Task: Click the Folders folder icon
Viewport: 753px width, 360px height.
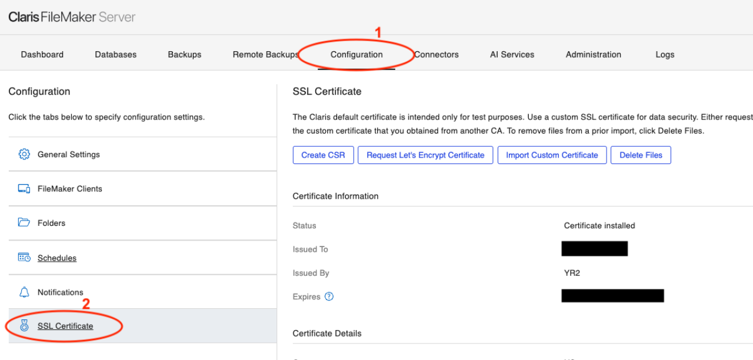Action: [x=24, y=223]
